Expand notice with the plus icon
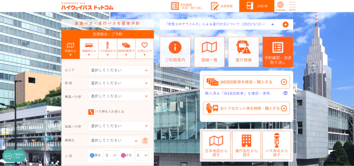This screenshot has width=354, height=166. pyautogui.click(x=285, y=25)
